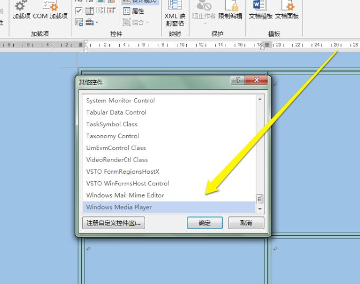360x284 pixels.
Task: Select VSTO WinFormsHost Control in list
Action: tap(169, 184)
